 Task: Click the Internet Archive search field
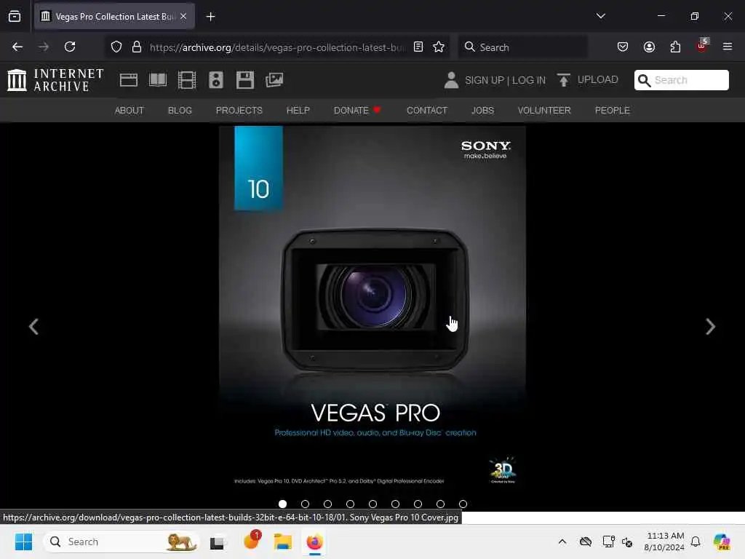click(681, 80)
